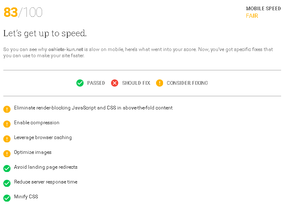The width and height of the screenshot is (284, 209).
Task: Click warning icon beside Optimize images
Action: tap(7, 153)
